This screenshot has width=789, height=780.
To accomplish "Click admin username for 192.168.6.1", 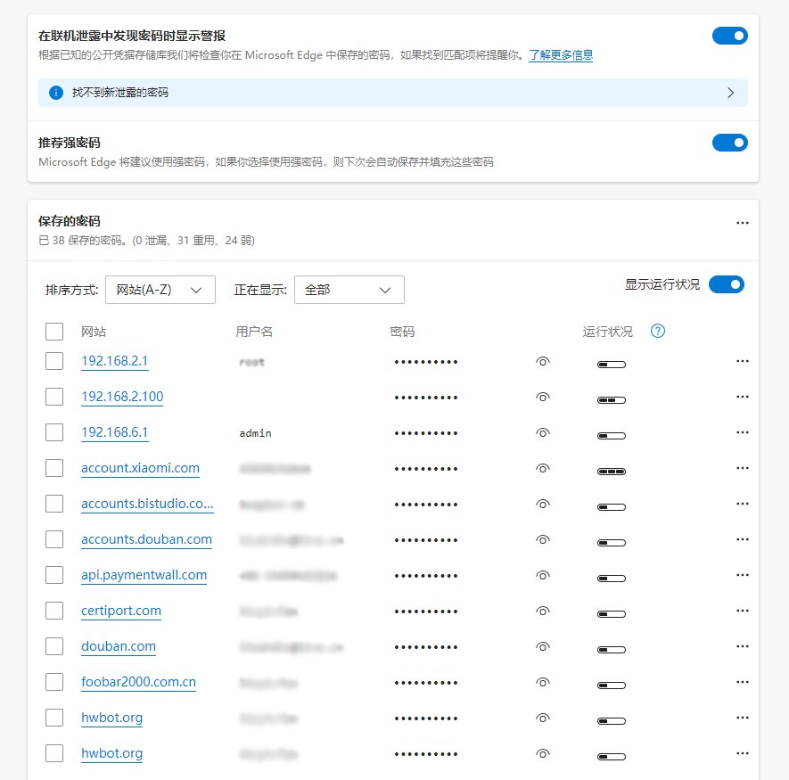I will coord(255,433).
